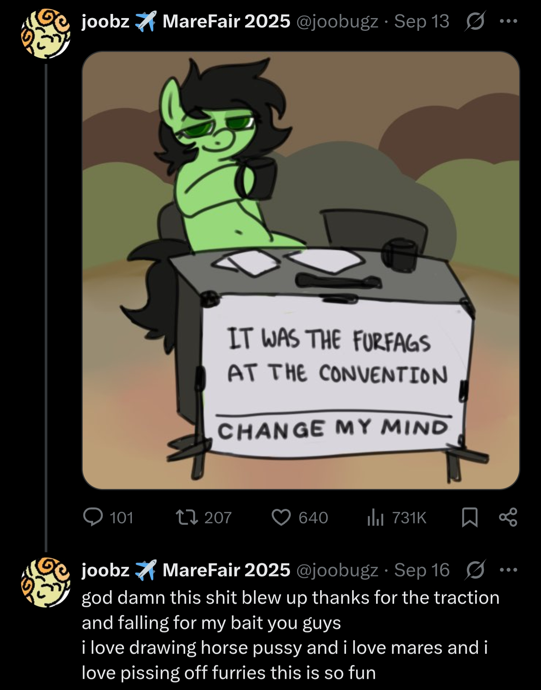Share the first tweet
Viewport: 541px width, 690px height.
tap(508, 517)
